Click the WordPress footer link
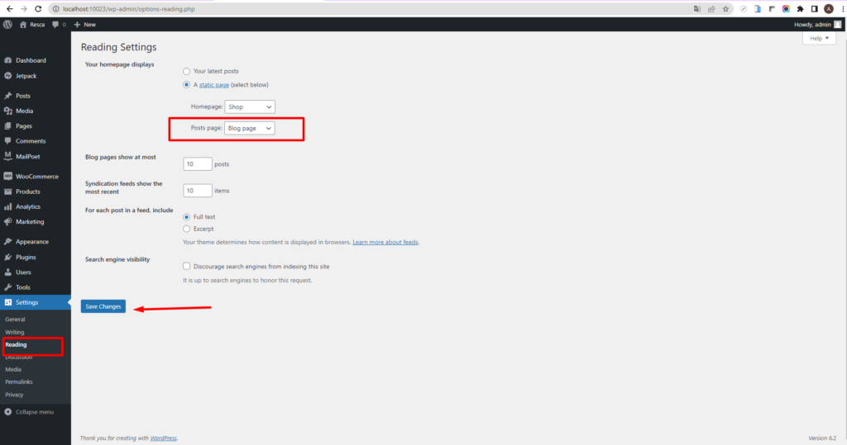 163,438
